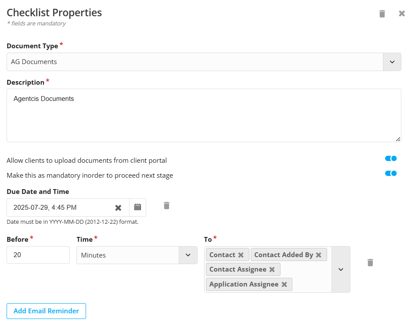Image resolution: width=411 pixels, height=326 pixels.
Task: Remove Contact Added By recipient tag
Action: point(318,255)
